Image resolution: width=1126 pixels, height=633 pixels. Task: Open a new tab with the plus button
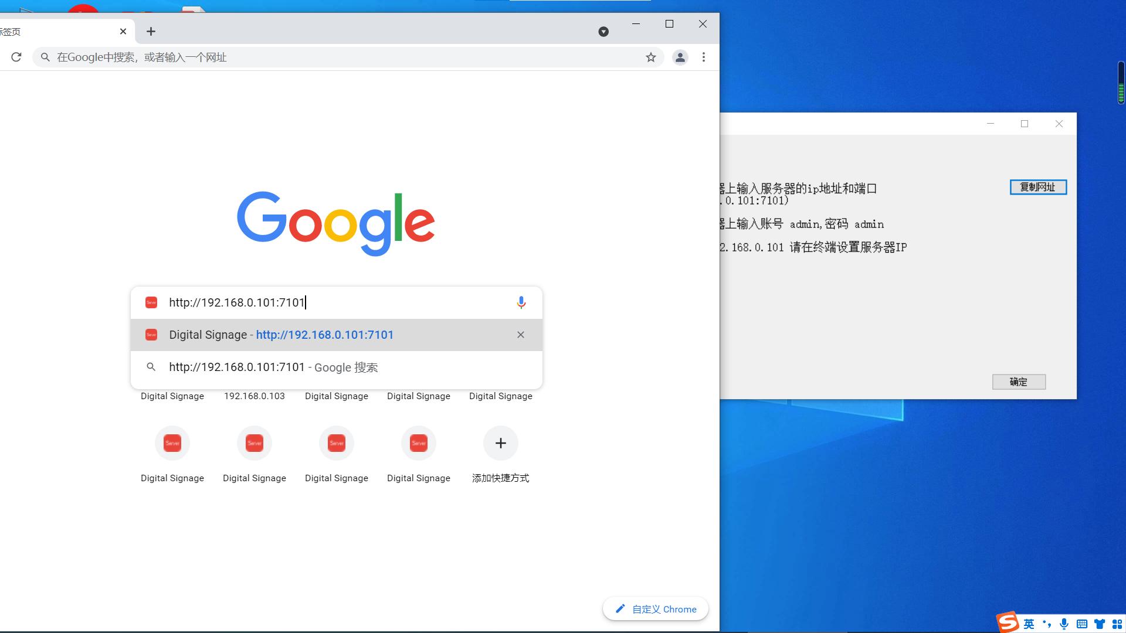[x=151, y=31]
